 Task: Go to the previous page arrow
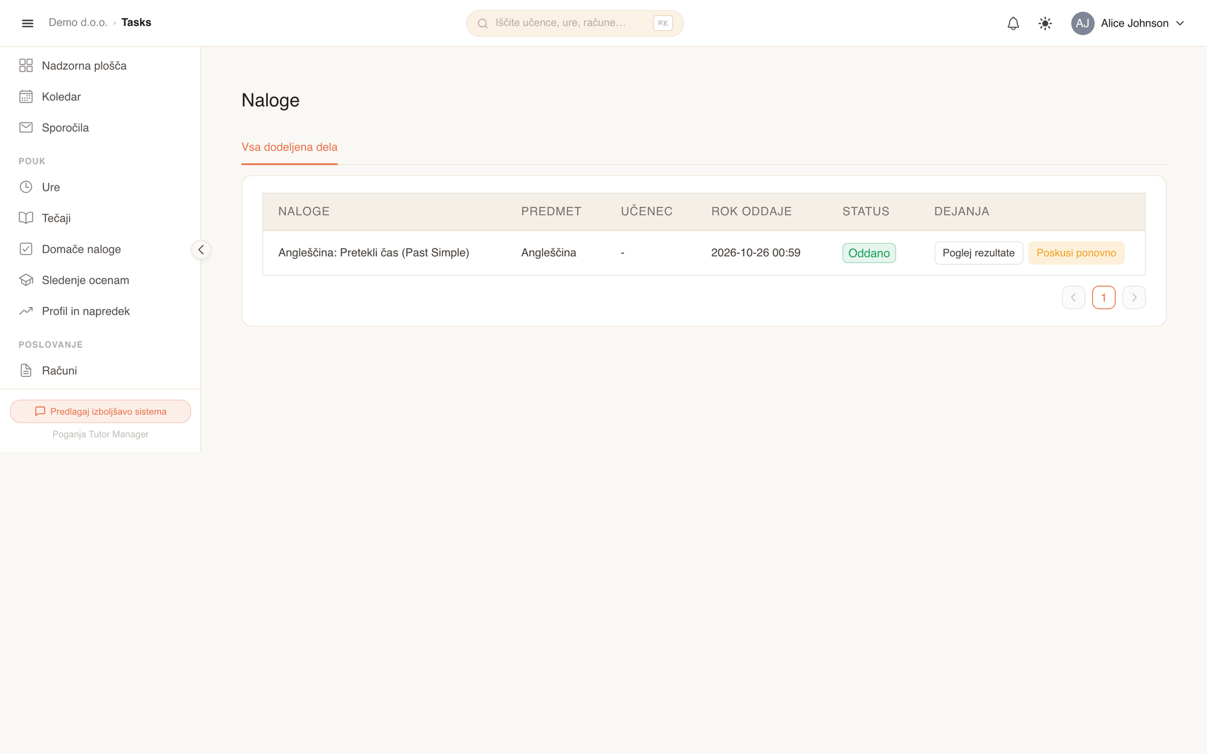pyautogui.click(x=1073, y=297)
